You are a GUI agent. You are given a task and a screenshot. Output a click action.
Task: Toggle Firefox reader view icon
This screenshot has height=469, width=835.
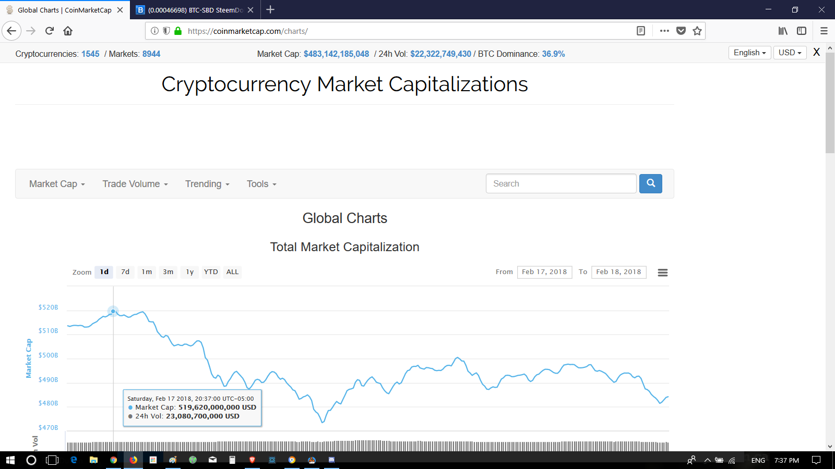pyautogui.click(x=641, y=31)
